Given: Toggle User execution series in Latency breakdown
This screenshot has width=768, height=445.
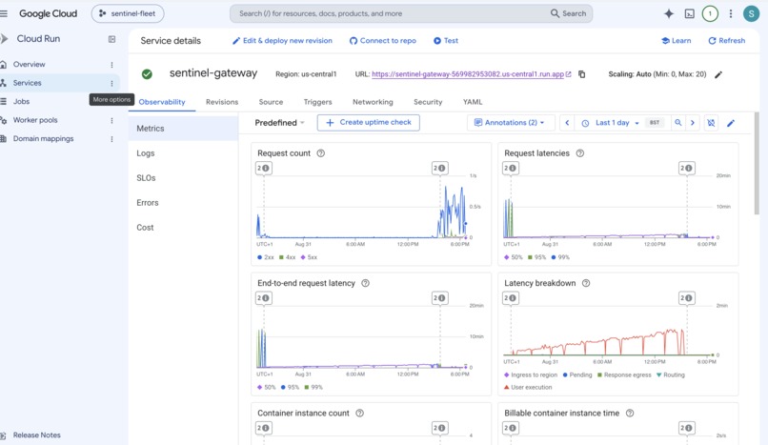Looking at the screenshot, I should pos(528,387).
